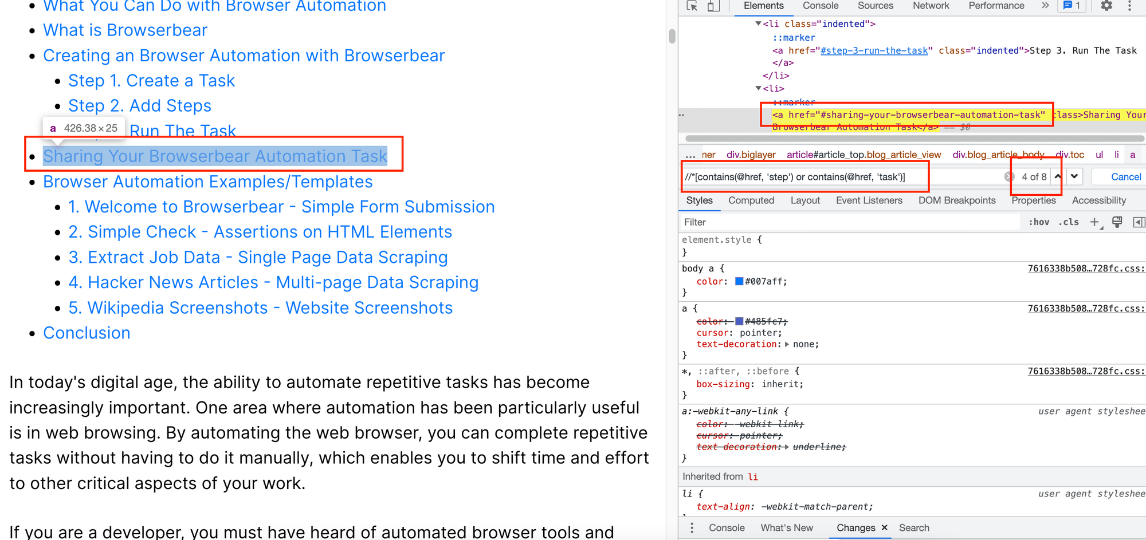Select the Layout pane tab
1146x540 pixels.
point(805,200)
